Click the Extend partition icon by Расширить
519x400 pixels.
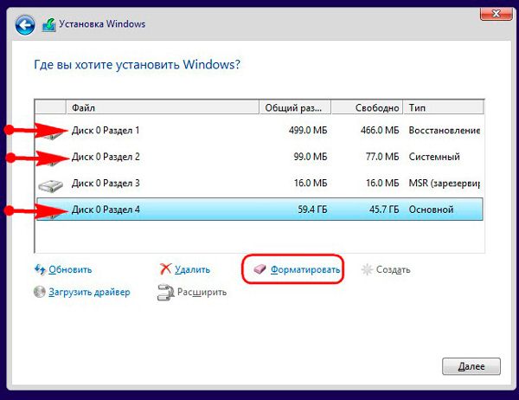[165, 293]
